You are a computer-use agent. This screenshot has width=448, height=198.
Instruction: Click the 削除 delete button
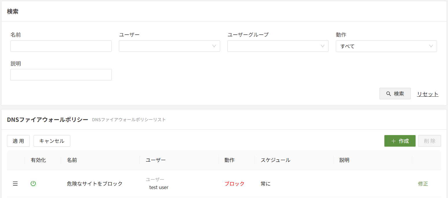(429, 141)
